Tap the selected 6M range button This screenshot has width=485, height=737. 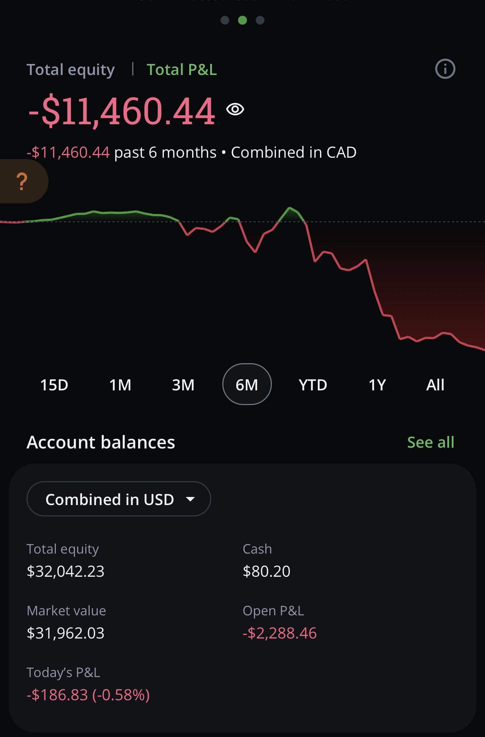tap(247, 384)
